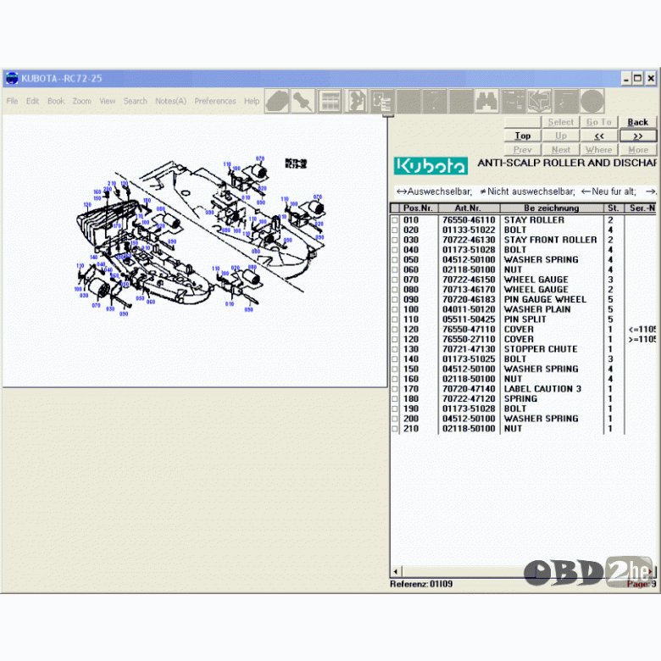Viewport: 661px width, 661px height.
Task: Click the More button
Action: (638, 150)
